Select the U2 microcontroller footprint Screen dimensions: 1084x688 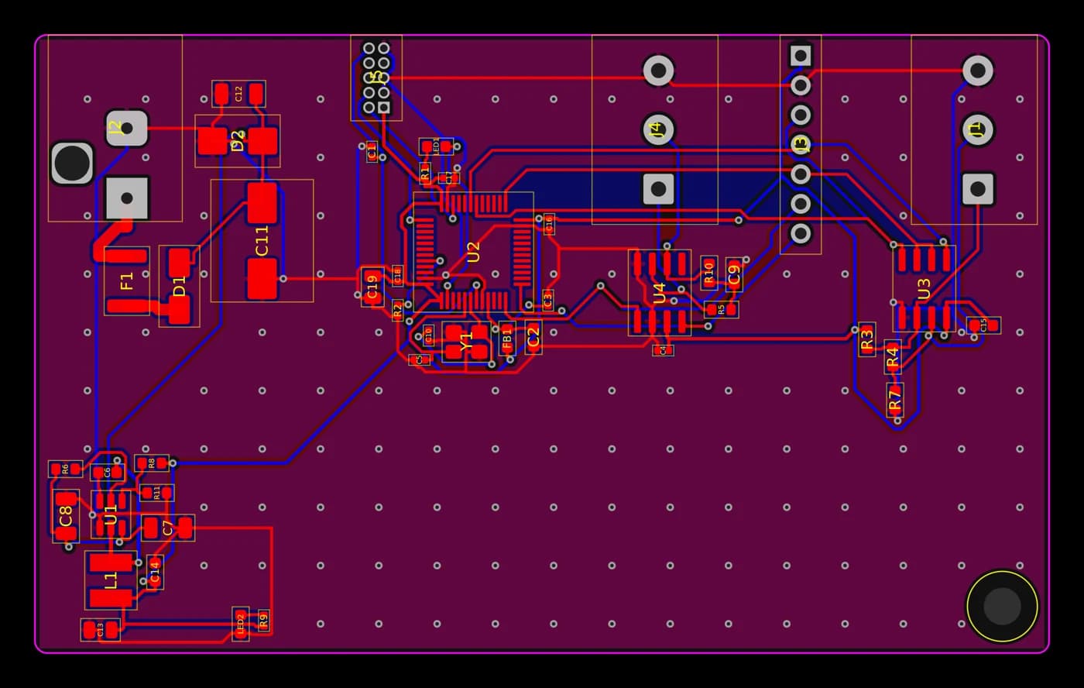(473, 253)
